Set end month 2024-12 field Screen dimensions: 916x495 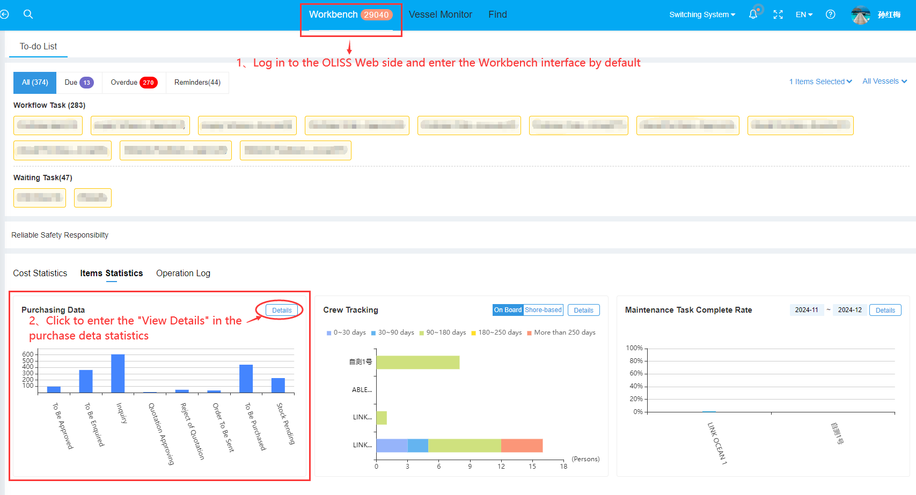[849, 310]
